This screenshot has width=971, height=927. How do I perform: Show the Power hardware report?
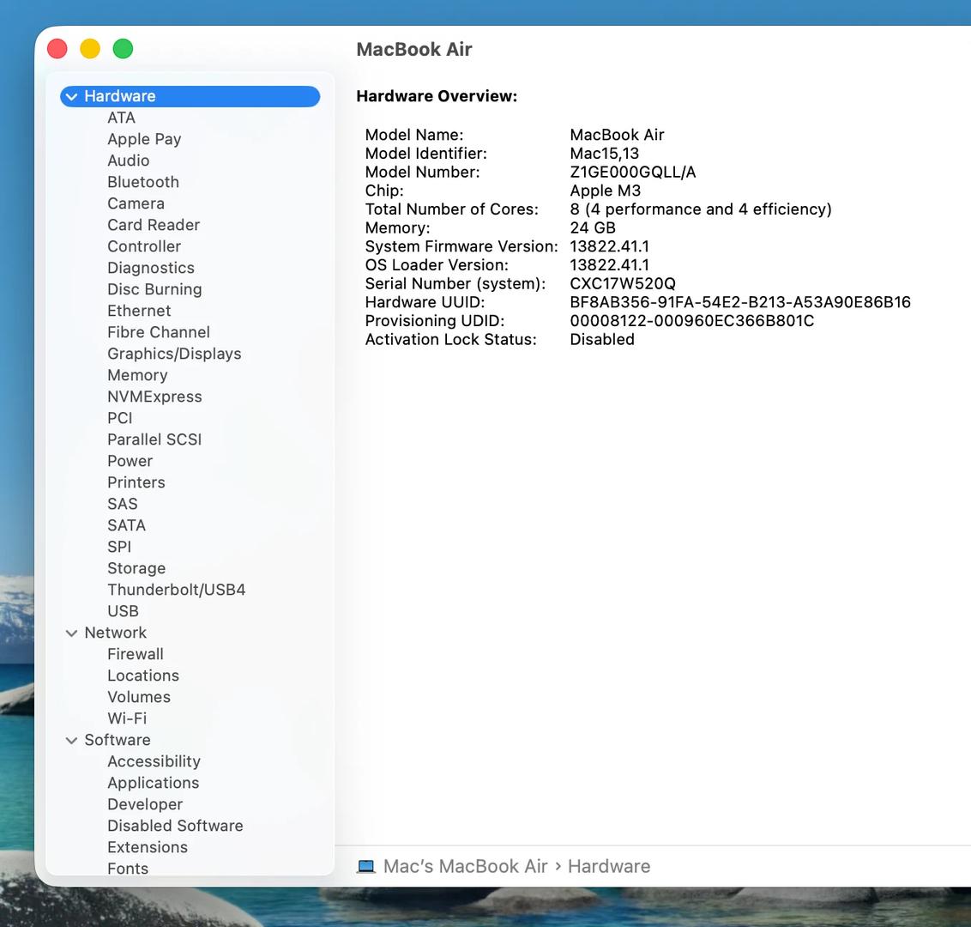[x=130, y=461]
